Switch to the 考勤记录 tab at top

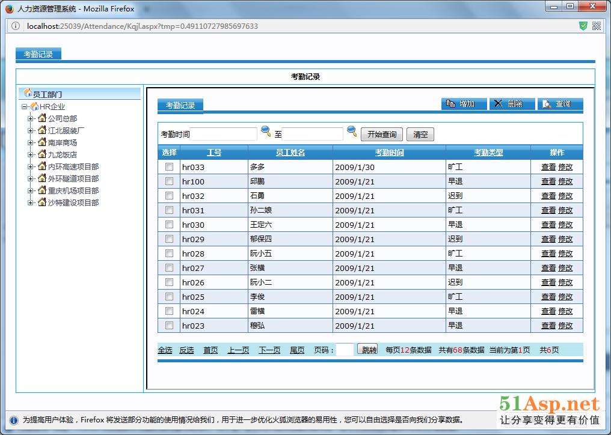point(38,54)
